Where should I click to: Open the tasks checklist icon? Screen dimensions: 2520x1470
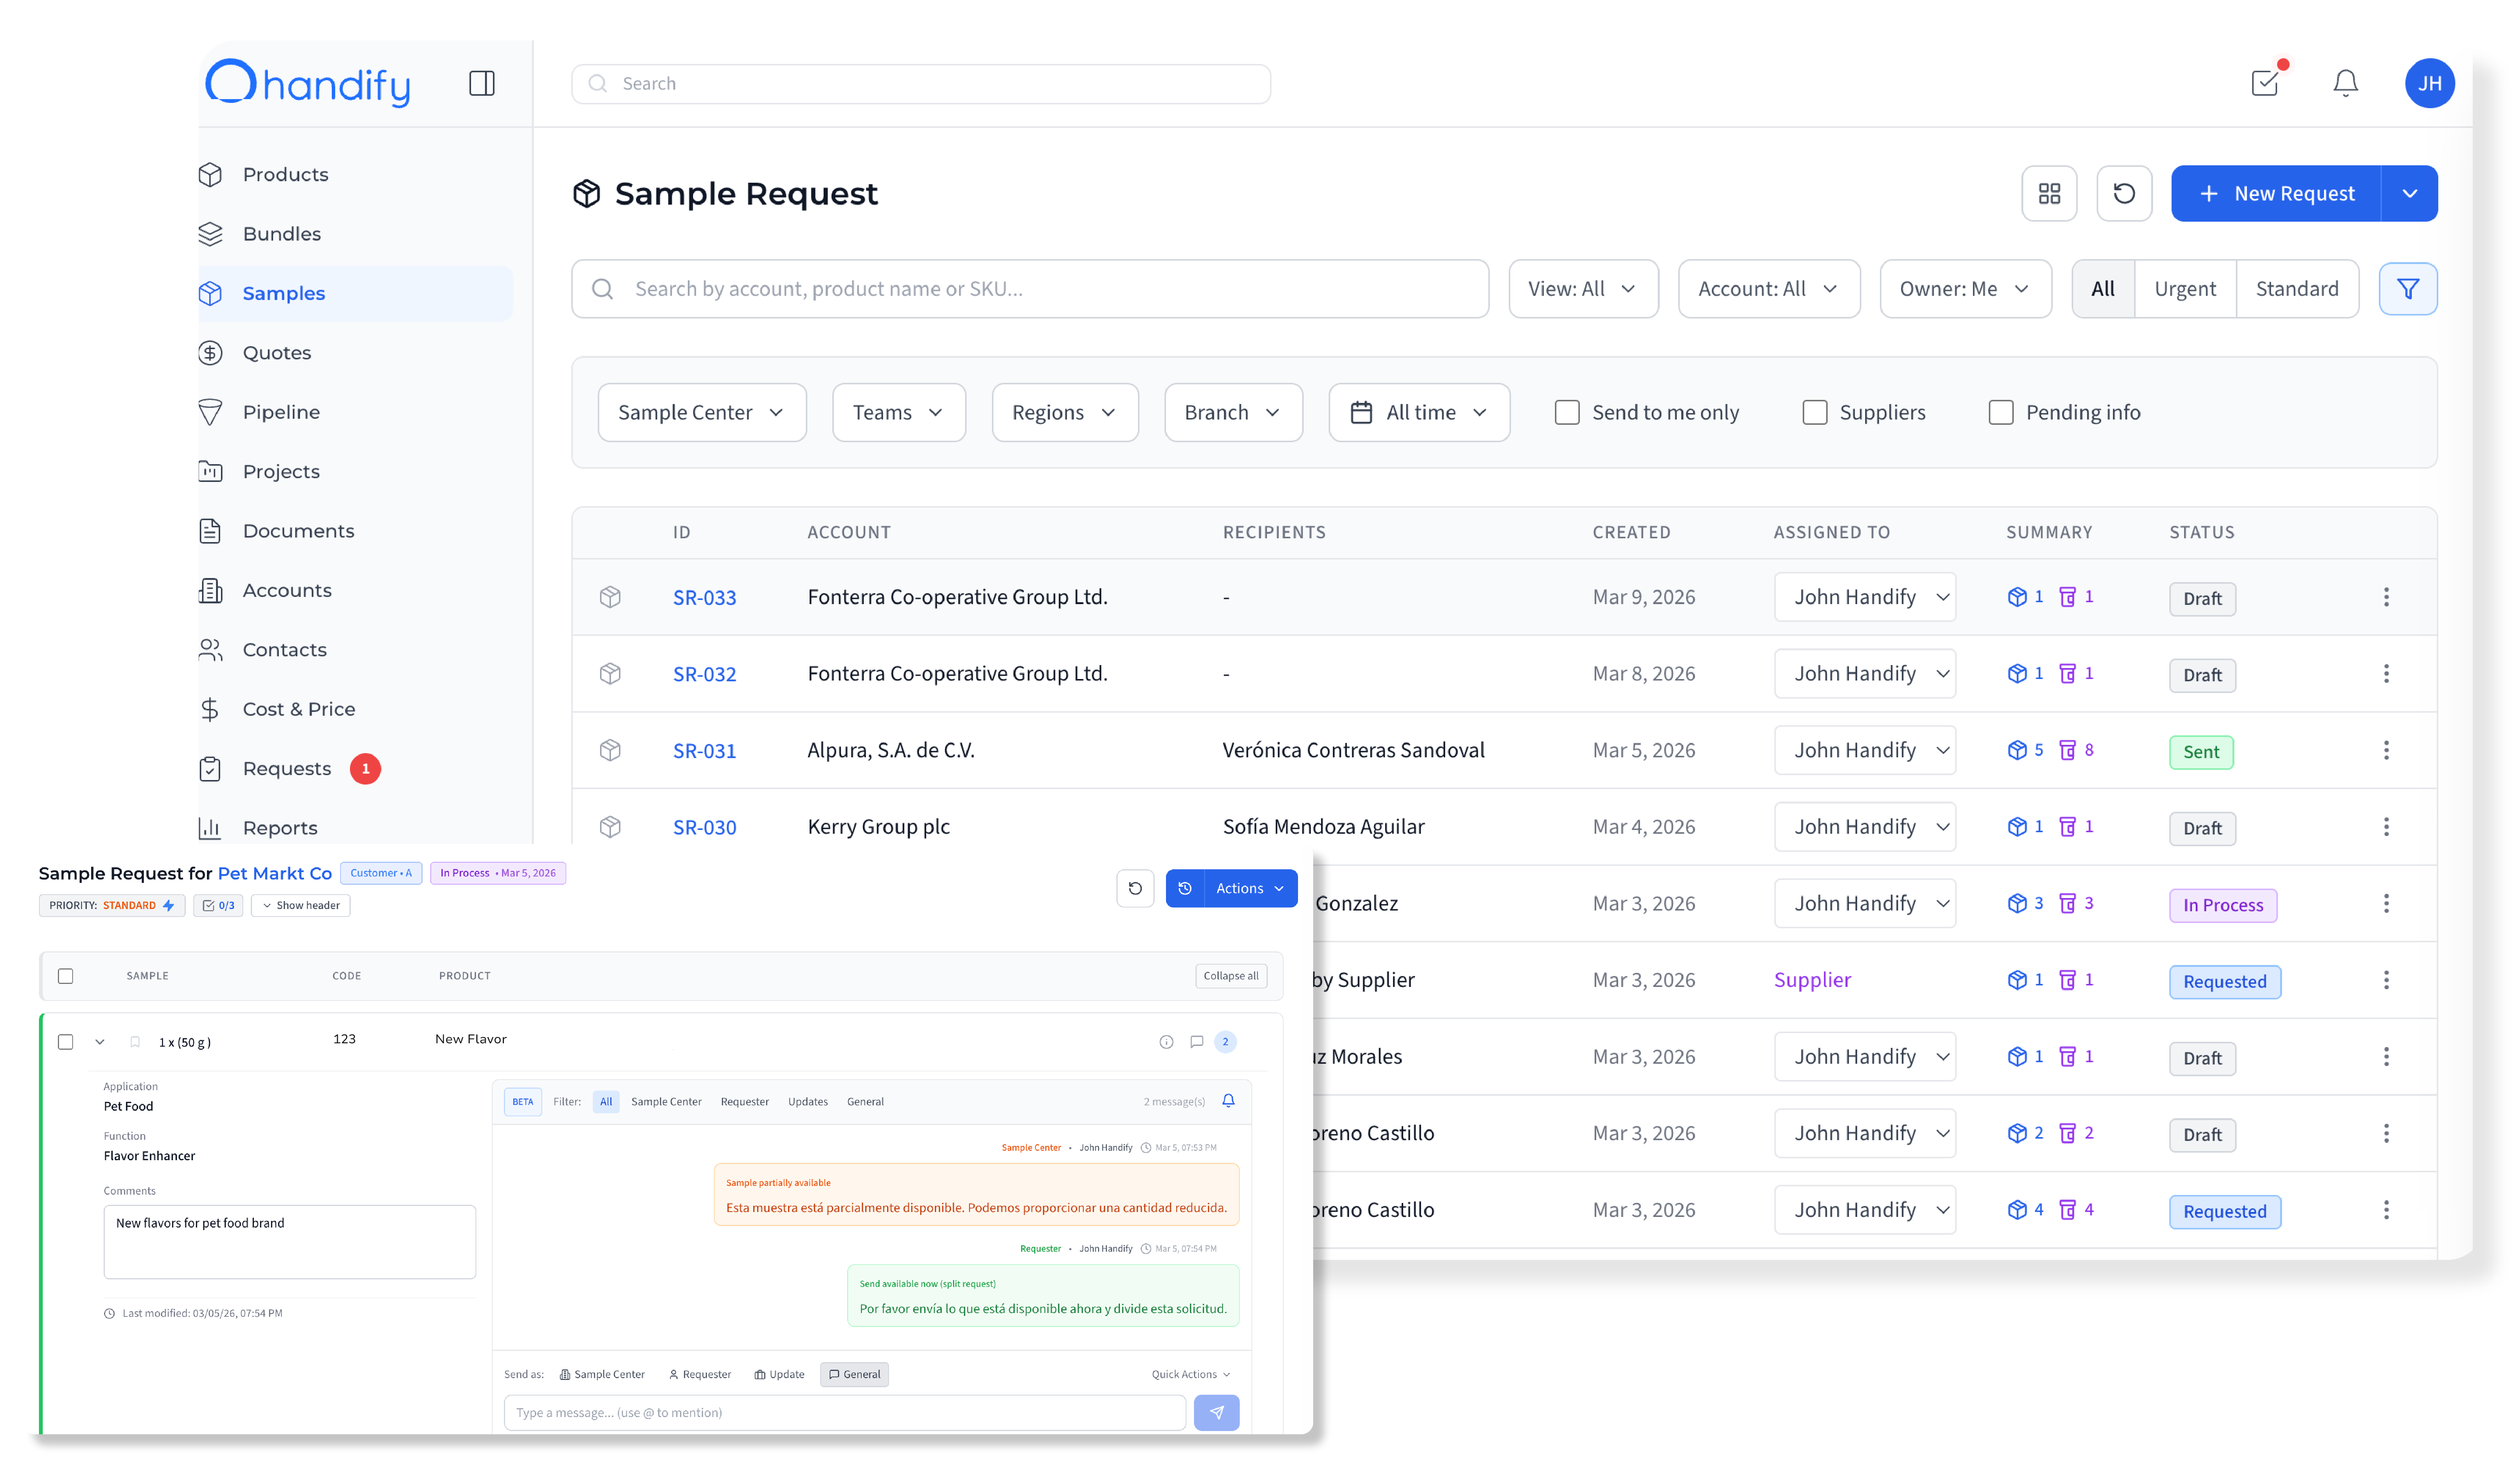click(x=2265, y=83)
